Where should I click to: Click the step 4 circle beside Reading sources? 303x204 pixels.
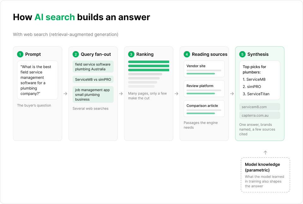click(x=187, y=54)
